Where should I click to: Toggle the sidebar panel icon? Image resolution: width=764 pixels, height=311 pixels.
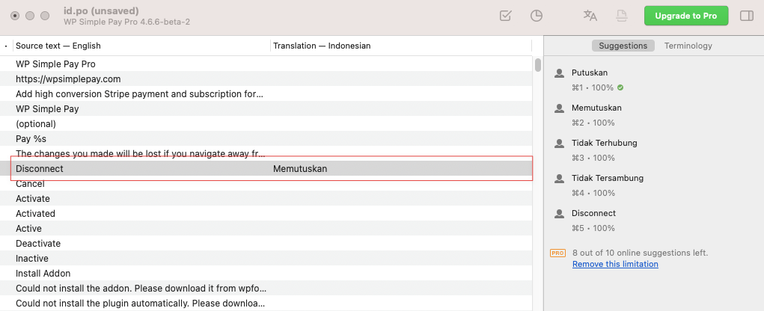click(x=747, y=16)
